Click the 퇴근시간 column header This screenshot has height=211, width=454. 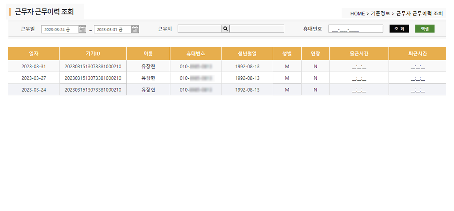(x=417, y=54)
